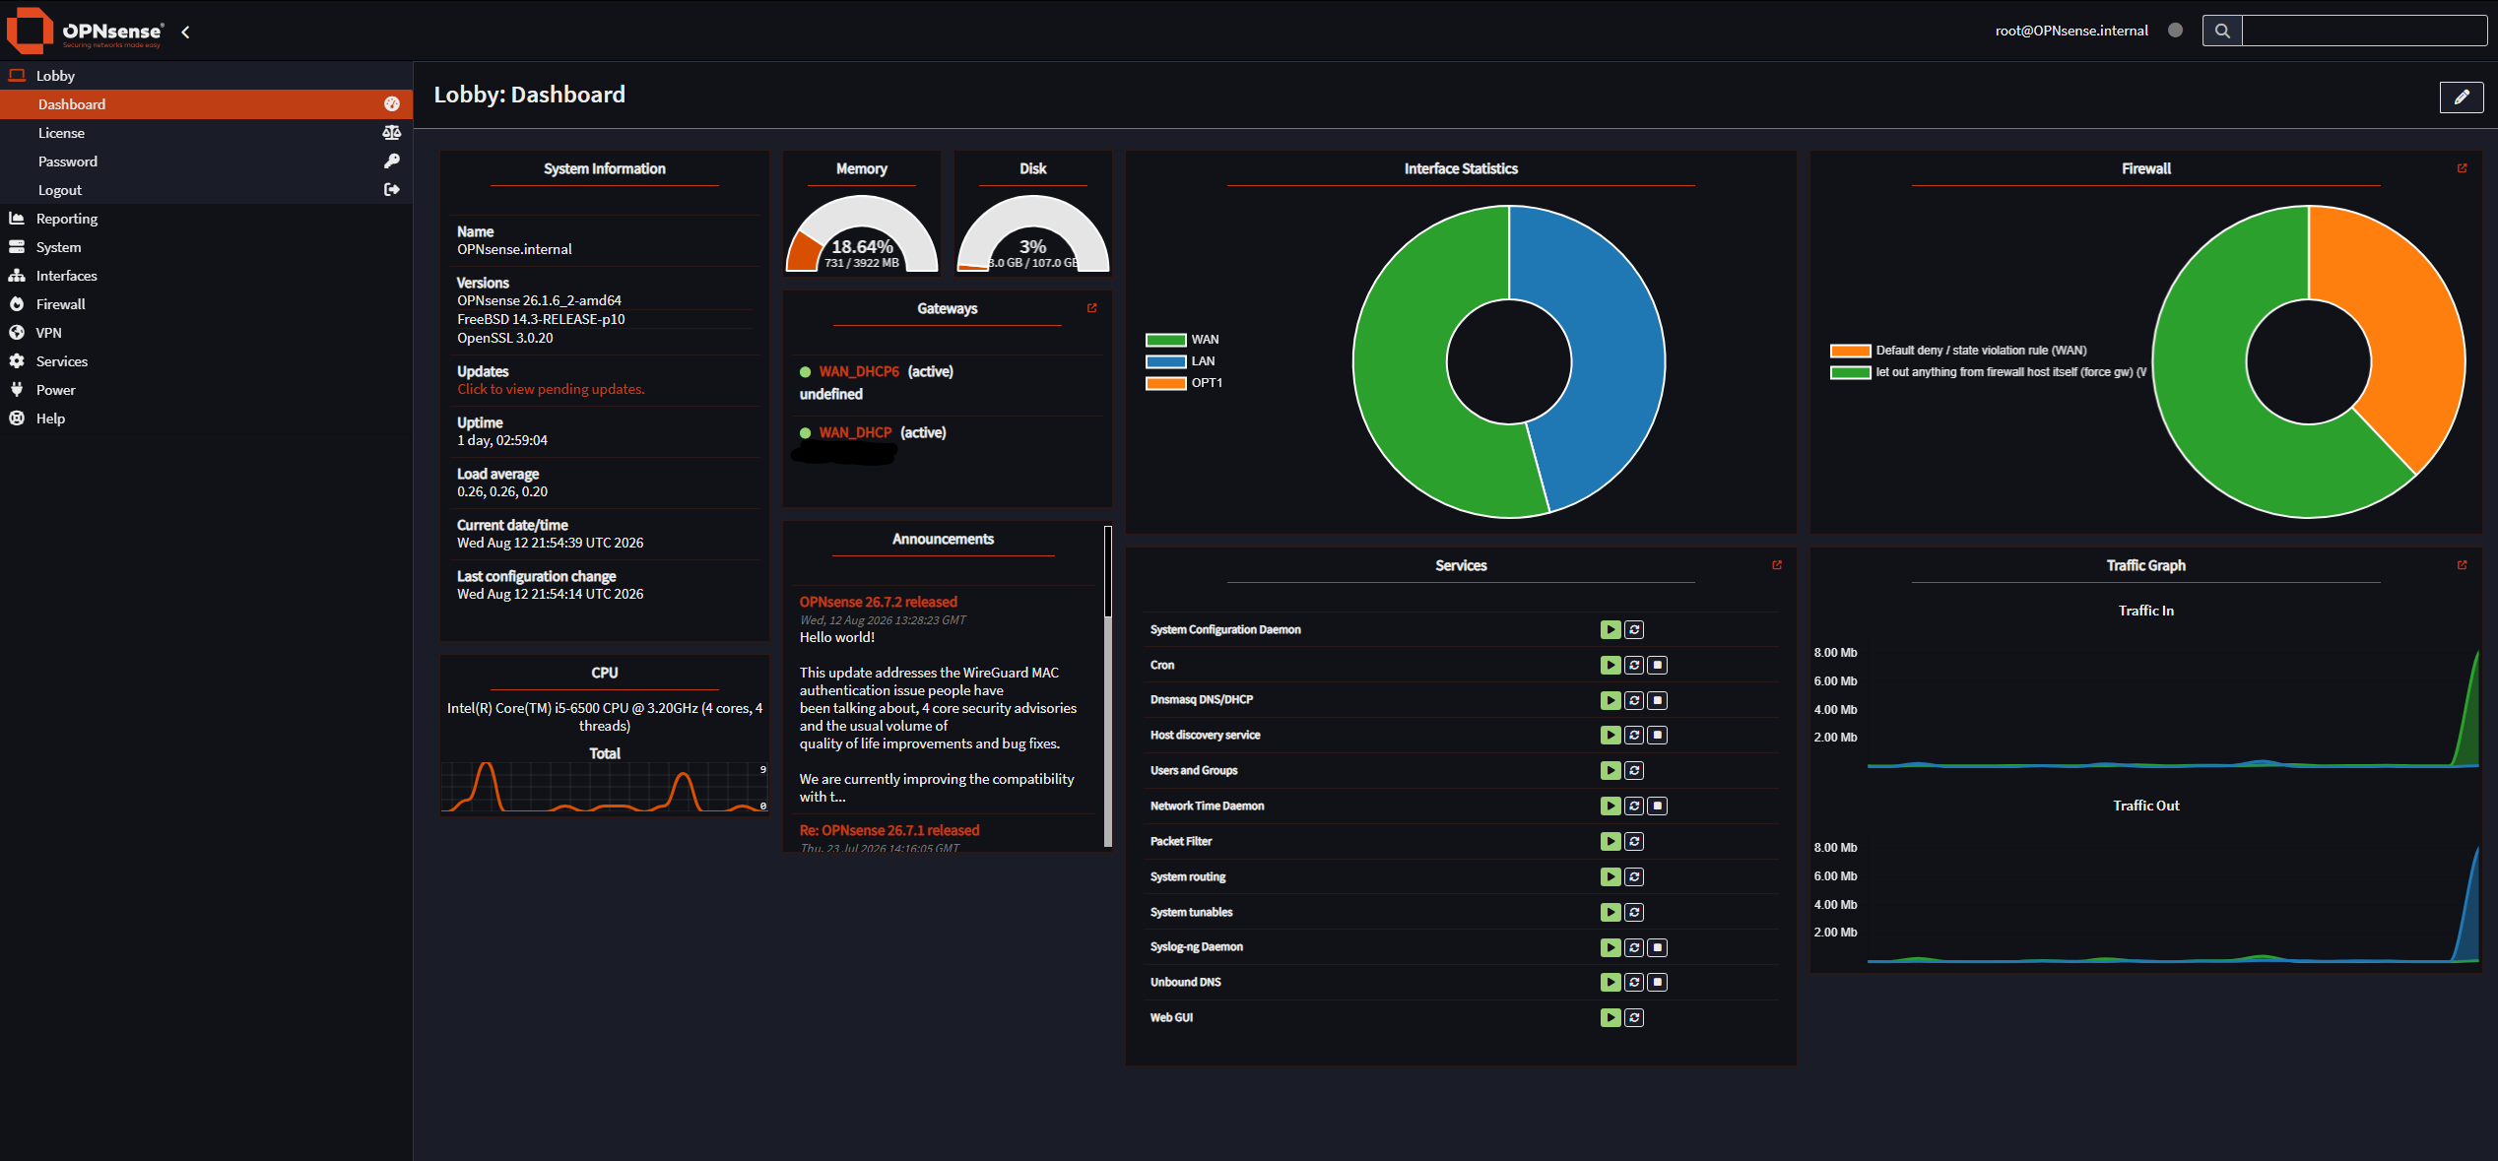Toggle the LAN legend swatch in Interface Statistics
Screen dimensions: 2498x1161
1165,361
